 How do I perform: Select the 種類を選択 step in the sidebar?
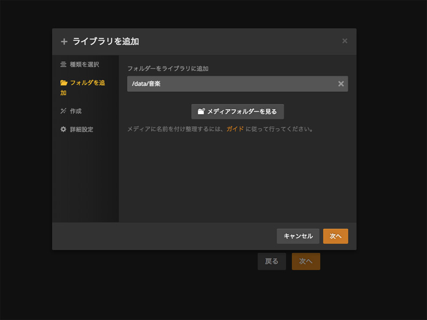click(x=84, y=65)
